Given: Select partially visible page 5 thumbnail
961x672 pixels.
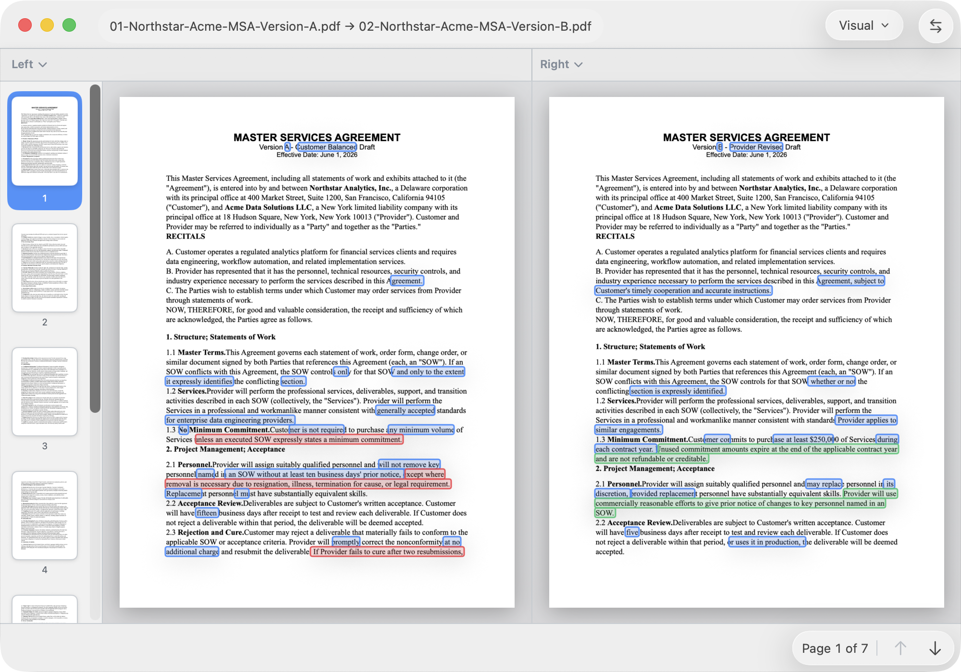Looking at the screenshot, I should click(x=45, y=609).
